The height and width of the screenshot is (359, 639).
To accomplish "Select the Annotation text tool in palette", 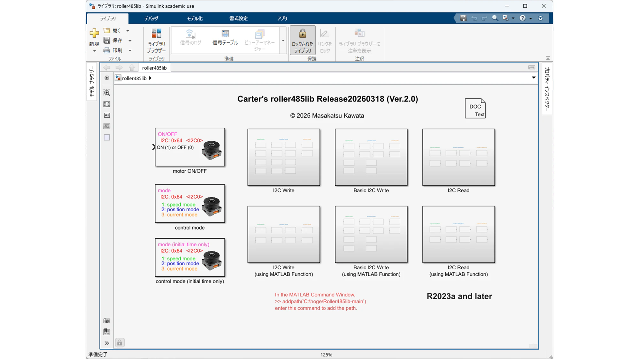I will click(107, 115).
